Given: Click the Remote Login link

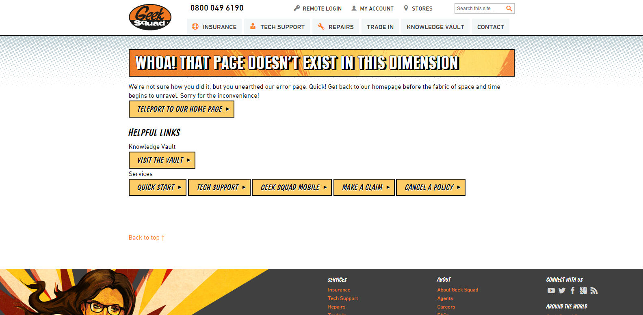Looking at the screenshot, I should click(x=322, y=9).
